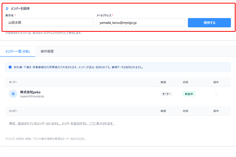Click the email support@mysign.jp
Viewport: 236px width, 157px height.
(32, 96)
